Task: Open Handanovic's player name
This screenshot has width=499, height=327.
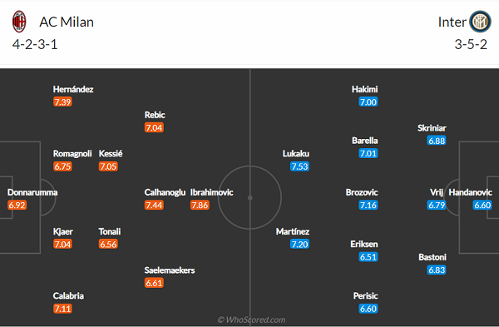Action: coord(471,192)
